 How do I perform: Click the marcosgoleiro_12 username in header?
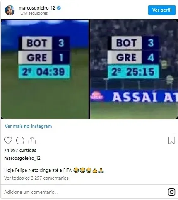pos(37,8)
